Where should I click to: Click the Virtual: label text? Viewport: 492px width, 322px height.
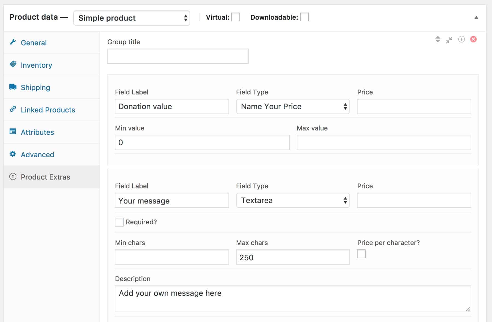tap(218, 17)
